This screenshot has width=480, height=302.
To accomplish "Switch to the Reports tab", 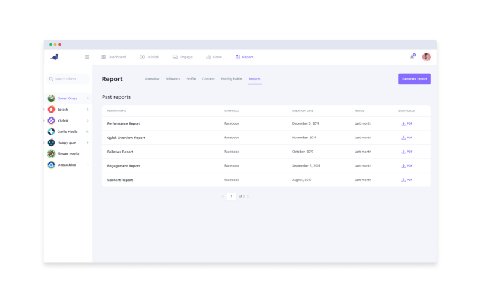I will point(254,79).
